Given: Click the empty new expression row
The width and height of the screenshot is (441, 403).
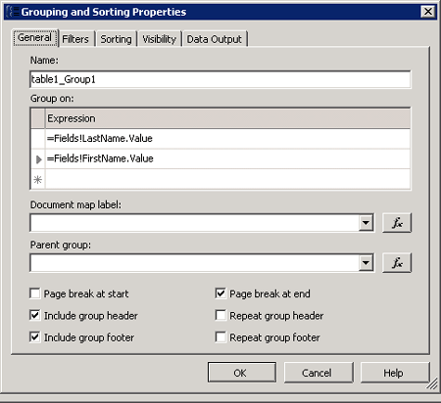Looking at the screenshot, I should 227,179.
